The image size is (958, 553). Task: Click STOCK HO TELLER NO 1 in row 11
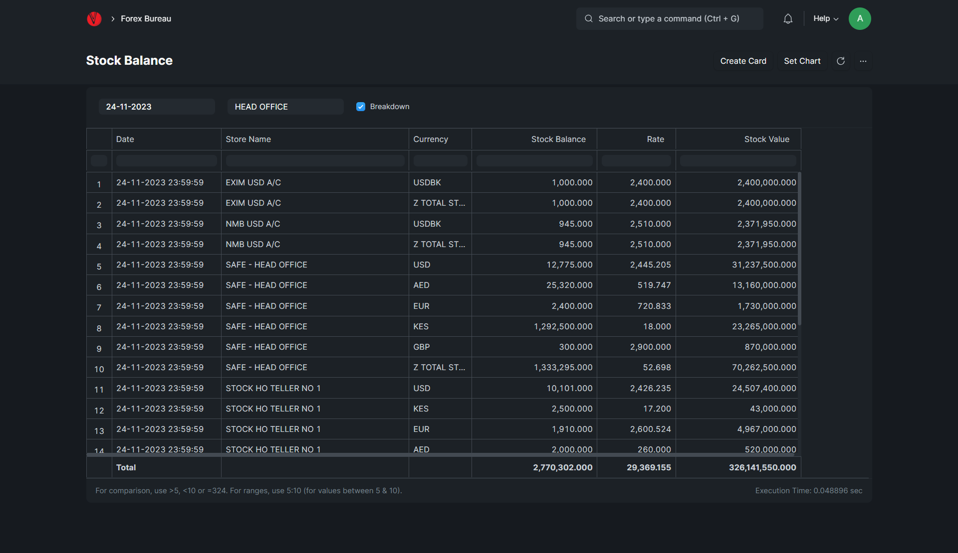pos(315,388)
